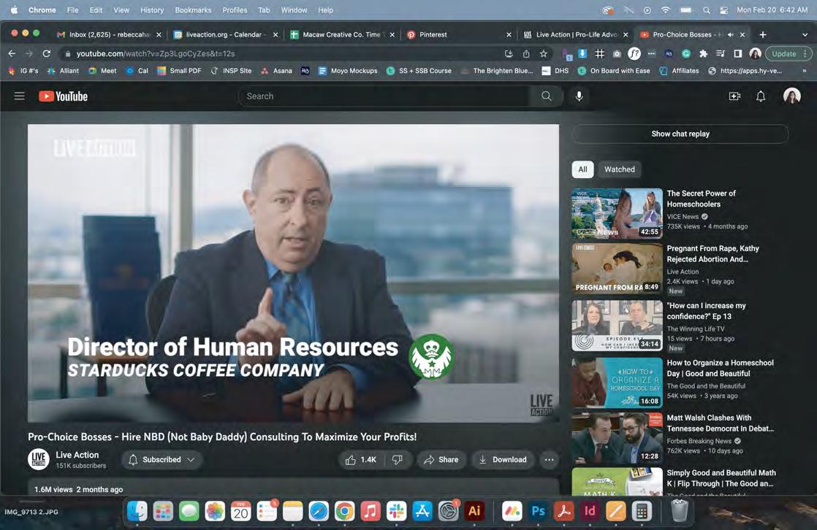This screenshot has height=530, width=817.
Task: Open Photoshop from the dock
Action: tap(538, 511)
